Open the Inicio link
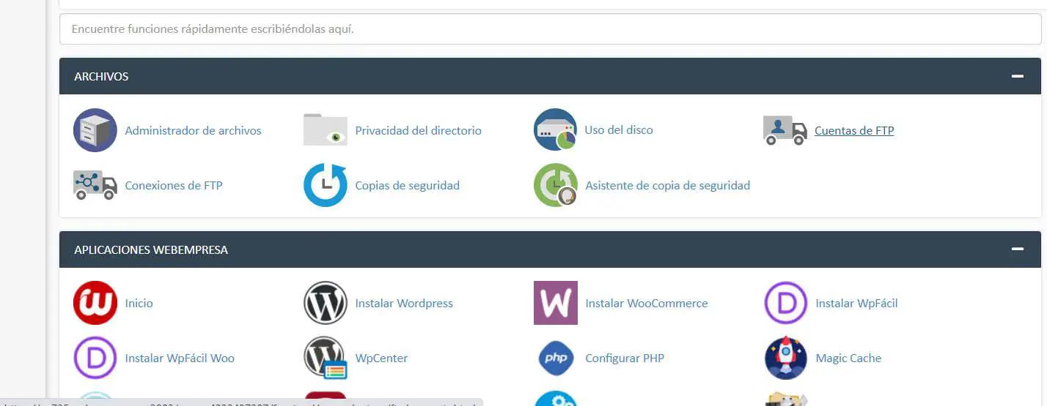 coord(139,303)
